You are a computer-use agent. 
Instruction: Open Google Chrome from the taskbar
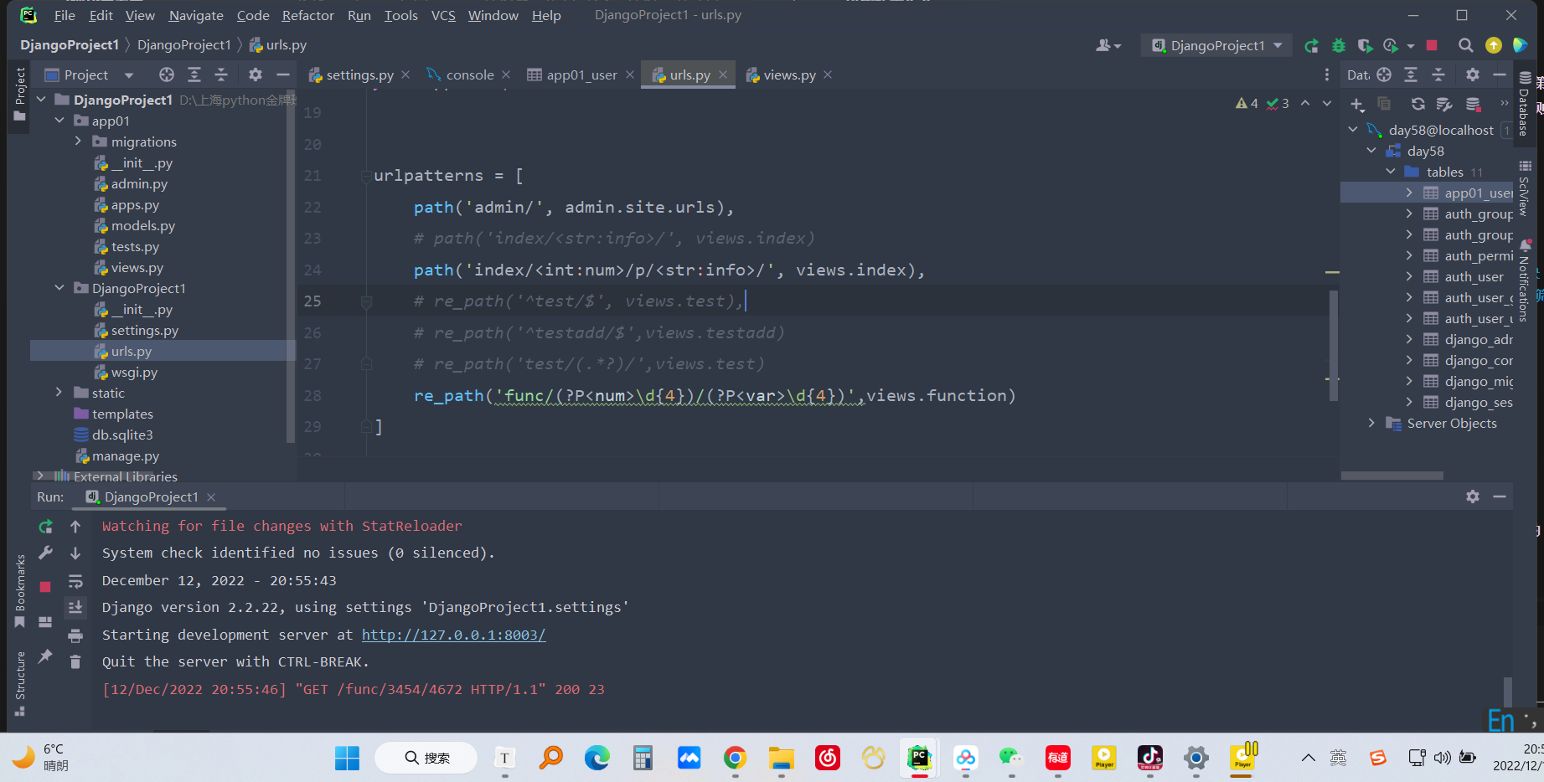click(x=735, y=758)
